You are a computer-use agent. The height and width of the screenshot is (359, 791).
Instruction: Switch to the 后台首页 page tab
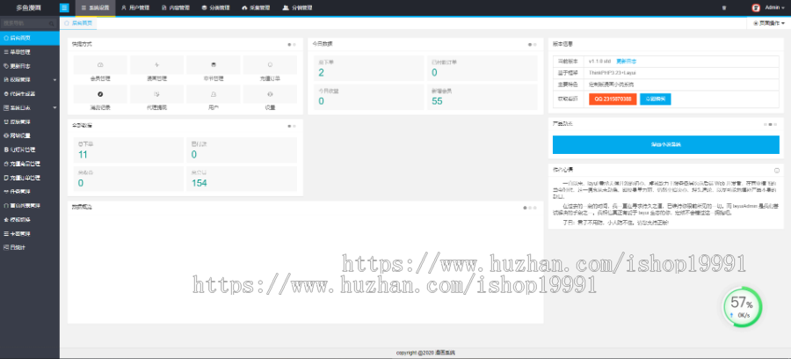click(77, 23)
